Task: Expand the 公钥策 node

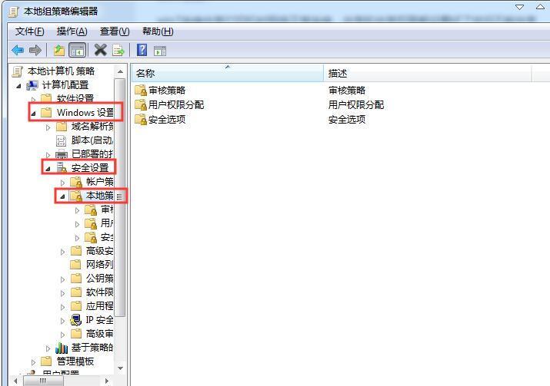Action: coord(63,279)
